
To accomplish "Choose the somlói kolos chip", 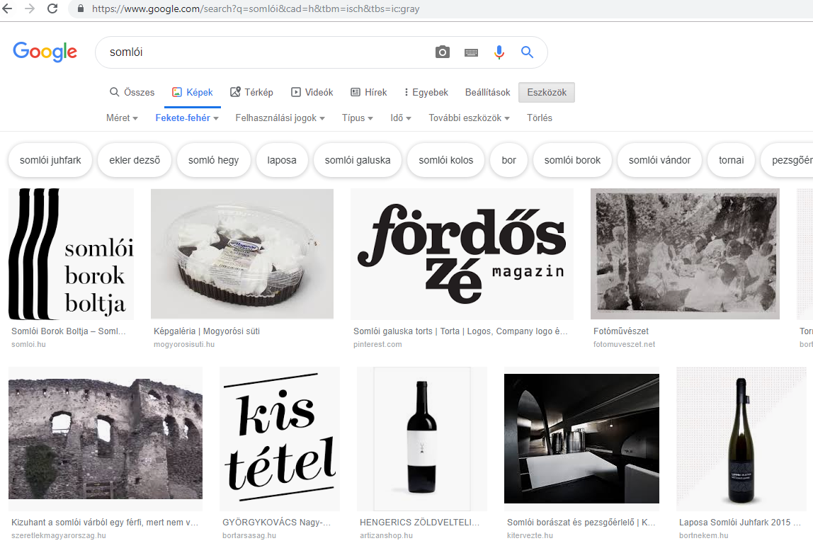I will tap(445, 160).
